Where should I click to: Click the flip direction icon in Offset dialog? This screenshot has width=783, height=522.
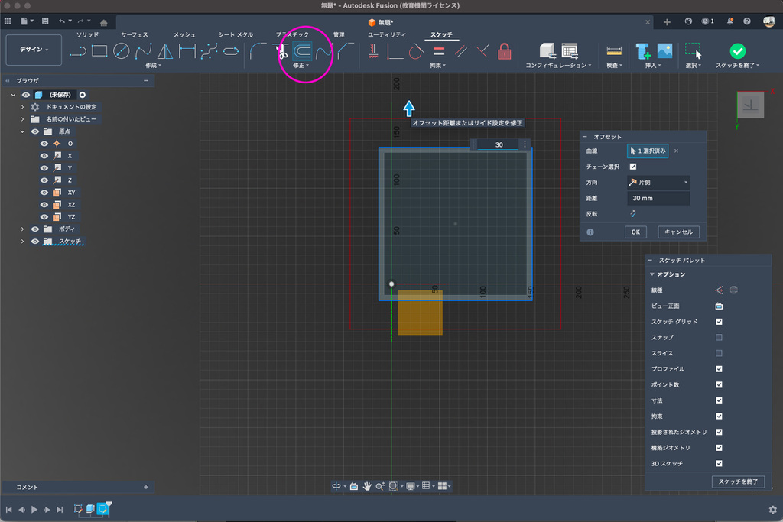click(x=633, y=214)
